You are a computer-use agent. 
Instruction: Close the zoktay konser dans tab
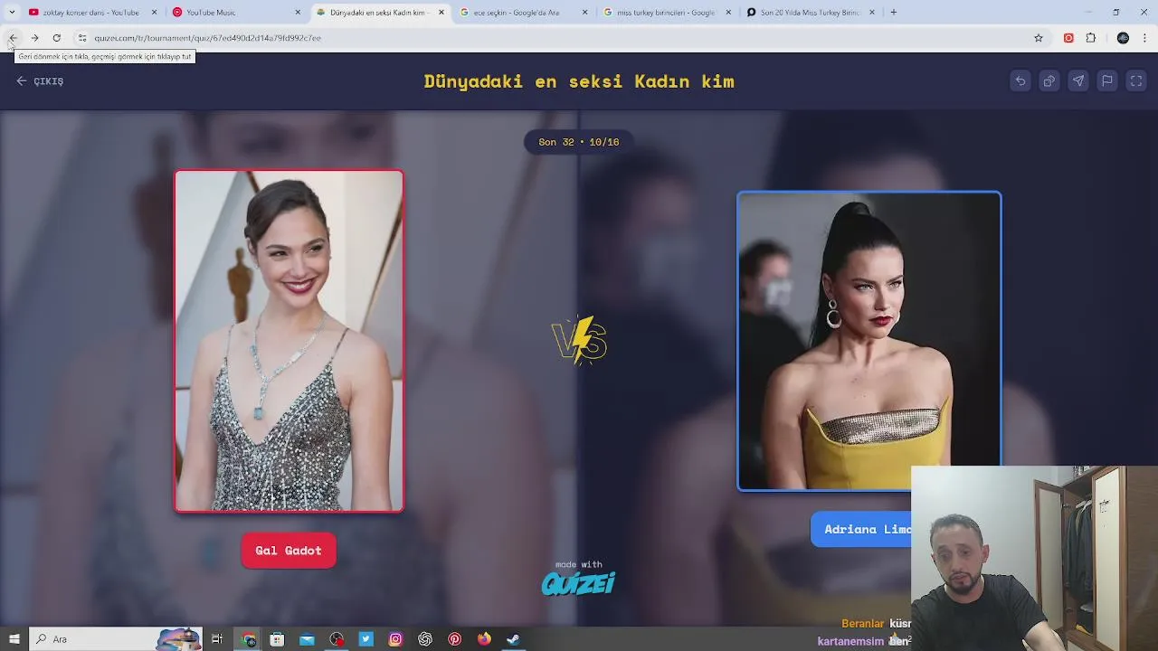155,13
